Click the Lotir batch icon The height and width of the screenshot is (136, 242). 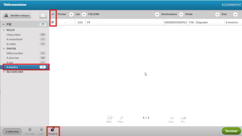[x=41, y=129]
